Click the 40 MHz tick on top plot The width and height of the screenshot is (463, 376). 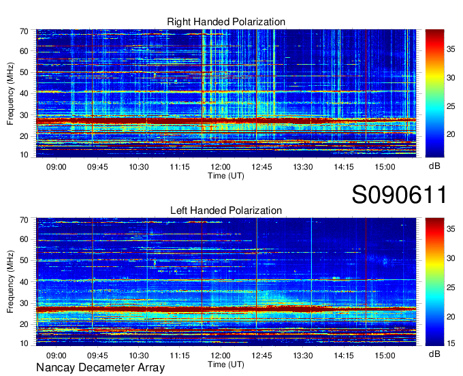24,94
